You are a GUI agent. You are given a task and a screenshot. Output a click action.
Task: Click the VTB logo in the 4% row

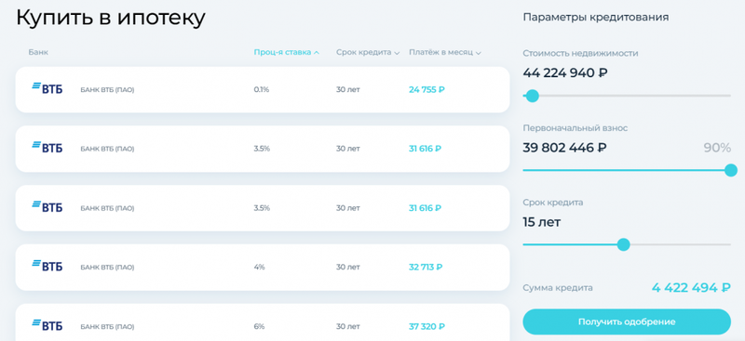point(47,267)
